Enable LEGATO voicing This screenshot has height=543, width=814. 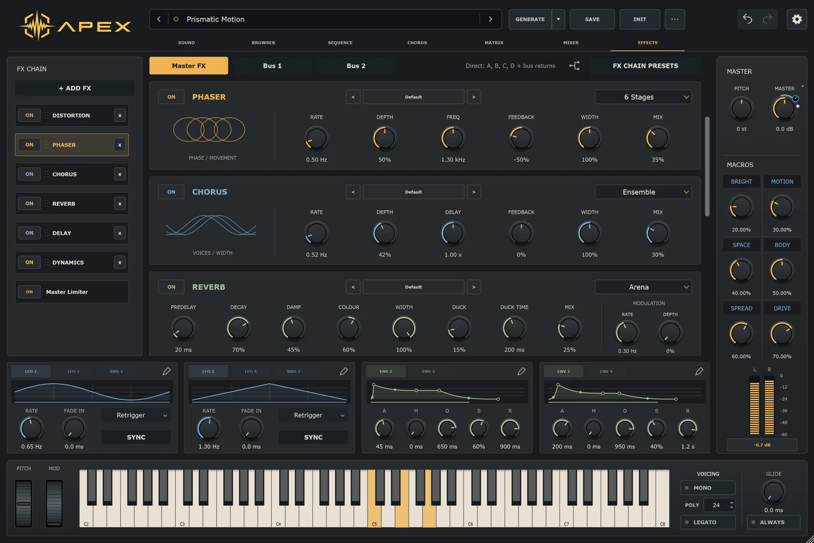coord(708,522)
